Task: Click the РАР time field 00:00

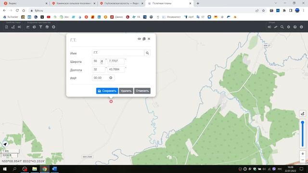Action: 103,78
